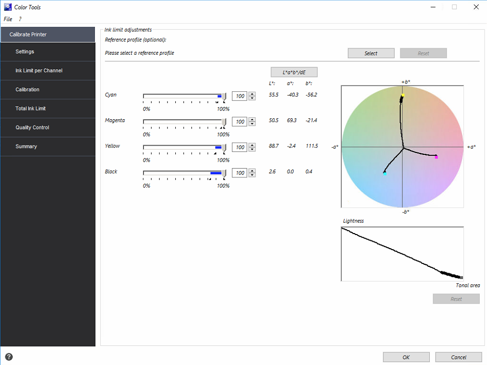
Task: Open Total Ink Limit step
Action: 48,108
